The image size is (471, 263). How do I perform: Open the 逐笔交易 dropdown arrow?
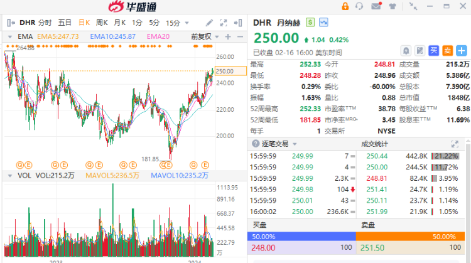[295, 144]
